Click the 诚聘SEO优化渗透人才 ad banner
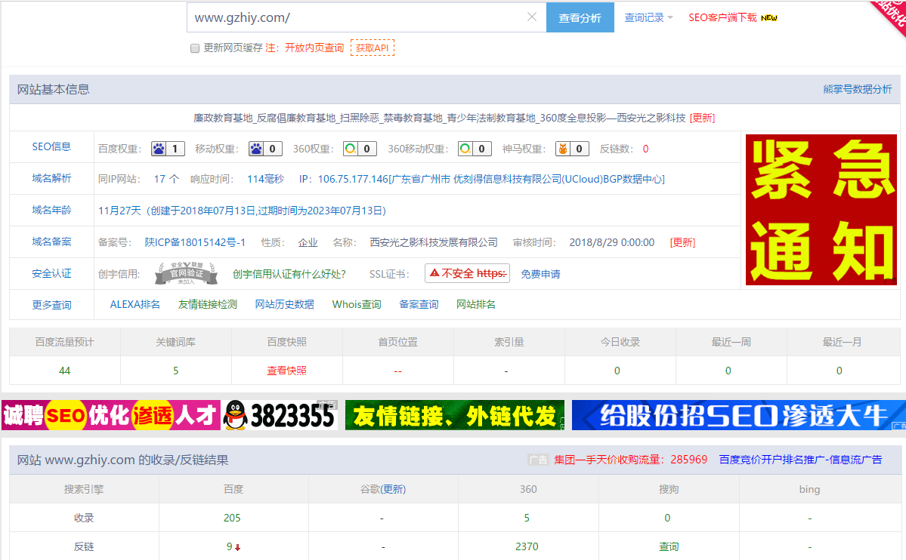906x560 pixels. pyautogui.click(x=111, y=415)
